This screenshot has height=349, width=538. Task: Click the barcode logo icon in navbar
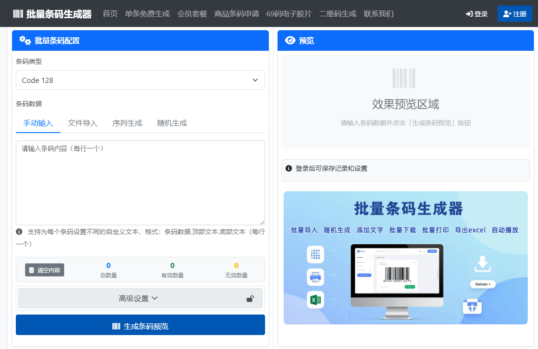(18, 14)
